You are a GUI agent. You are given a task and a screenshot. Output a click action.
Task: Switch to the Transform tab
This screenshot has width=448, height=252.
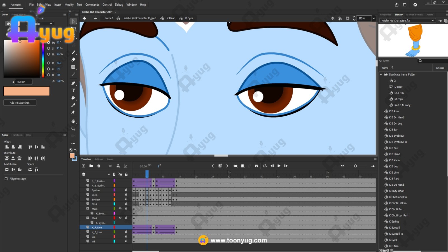pos(17,135)
